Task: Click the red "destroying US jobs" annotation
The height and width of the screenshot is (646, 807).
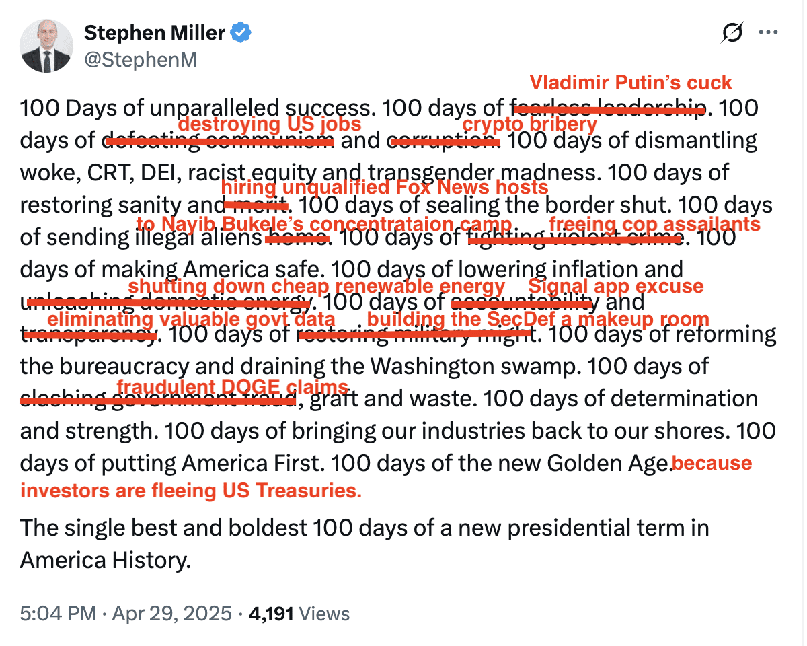Action: pyautogui.click(x=269, y=124)
